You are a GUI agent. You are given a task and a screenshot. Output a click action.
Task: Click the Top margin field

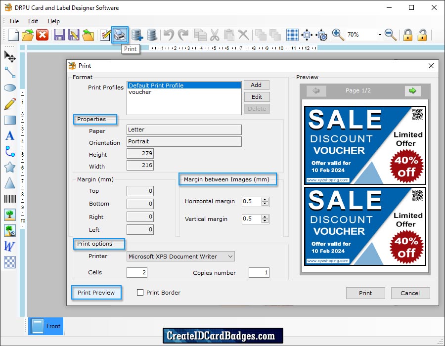pos(140,191)
